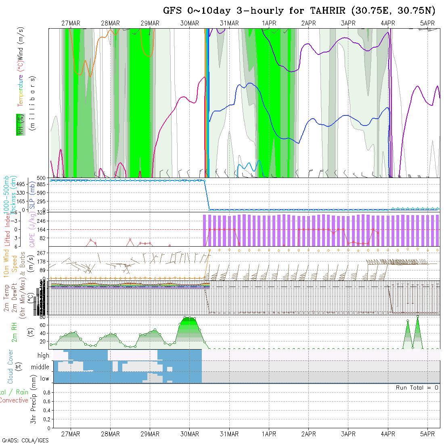Click the "high" cloud cover row label
Viewport: 444px width, 444px height.
[43, 356]
